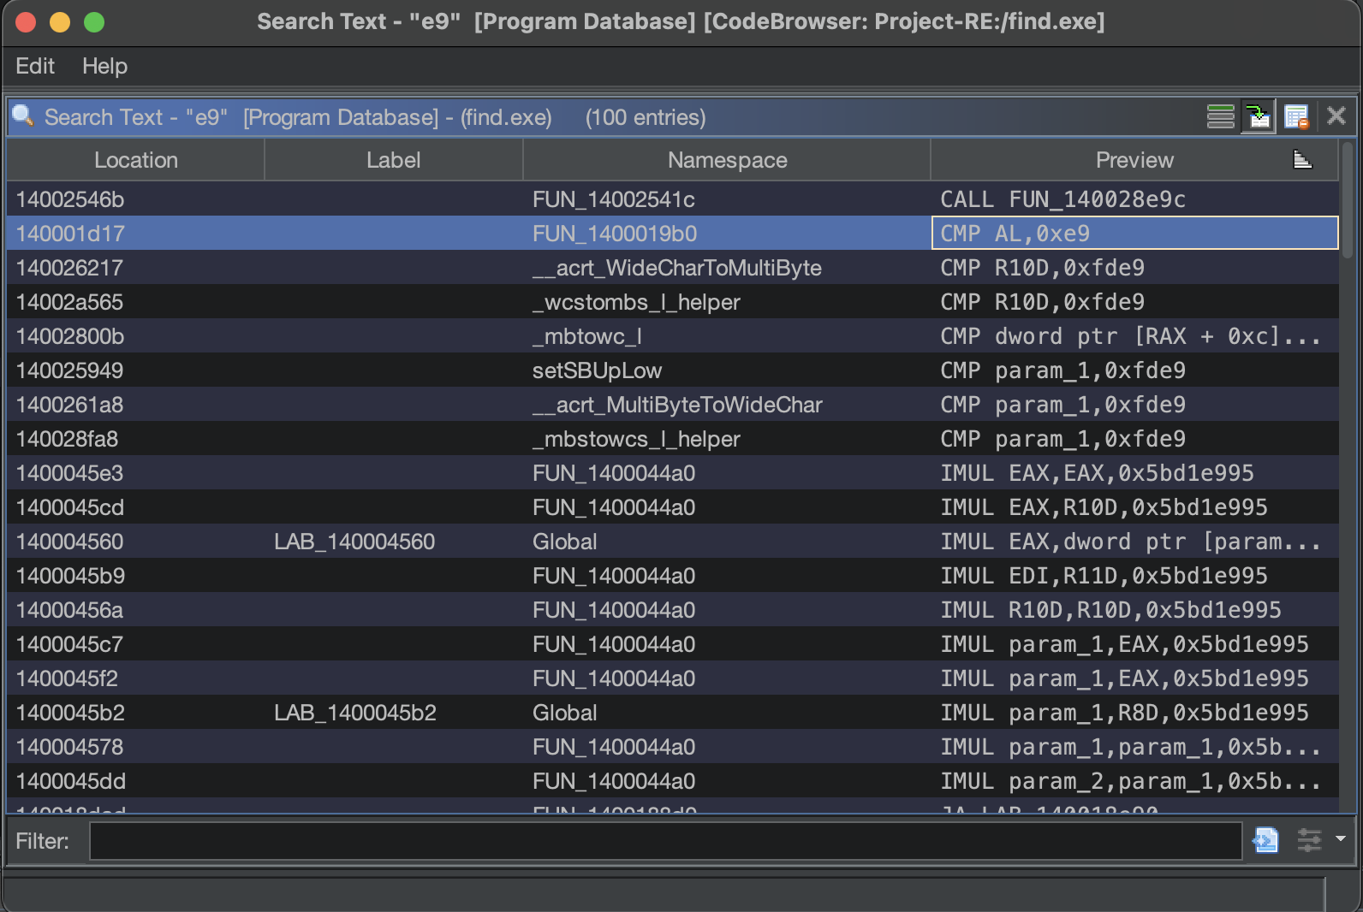
Task: Sort by the Label column header
Action: pos(394,160)
